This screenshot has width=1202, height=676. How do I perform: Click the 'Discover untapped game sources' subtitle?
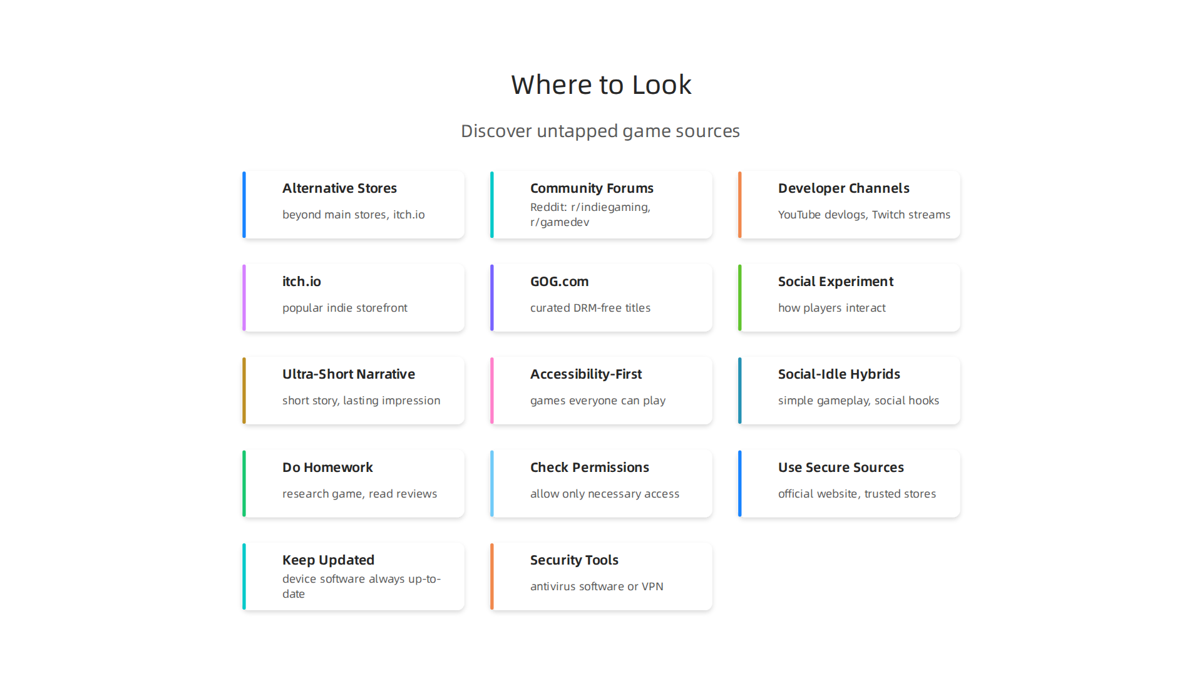tap(600, 131)
